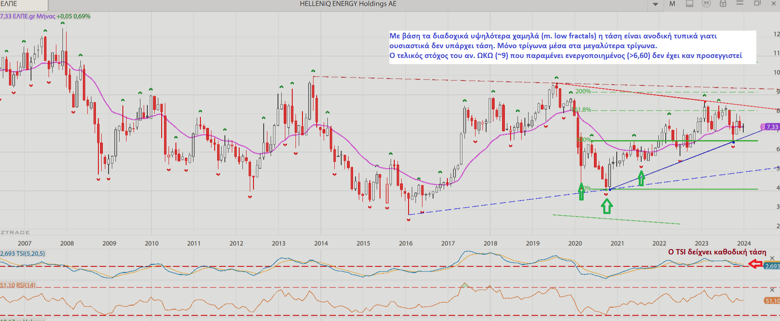Click the 2013 label on time axis
Screen dimensions: 780x321
(279, 243)
